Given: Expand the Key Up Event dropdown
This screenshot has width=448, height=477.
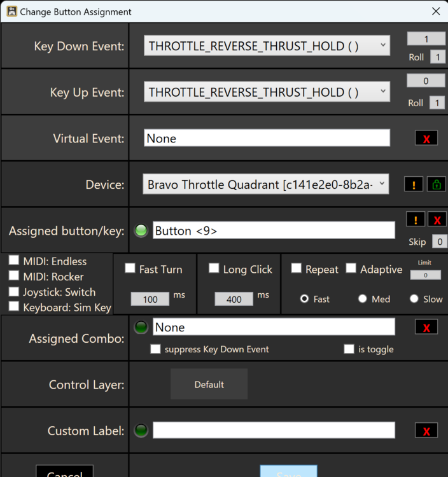Looking at the screenshot, I should pos(267,92).
